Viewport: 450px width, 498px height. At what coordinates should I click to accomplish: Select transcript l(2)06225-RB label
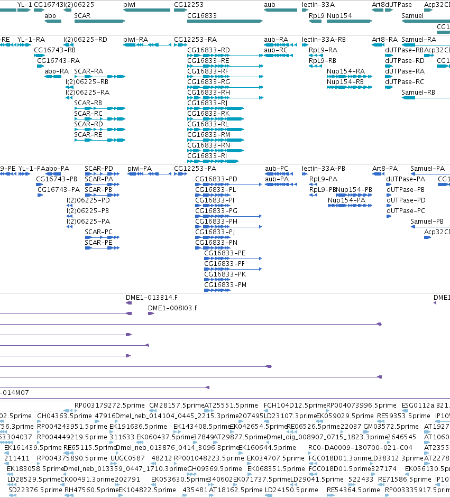tap(87, 82)
